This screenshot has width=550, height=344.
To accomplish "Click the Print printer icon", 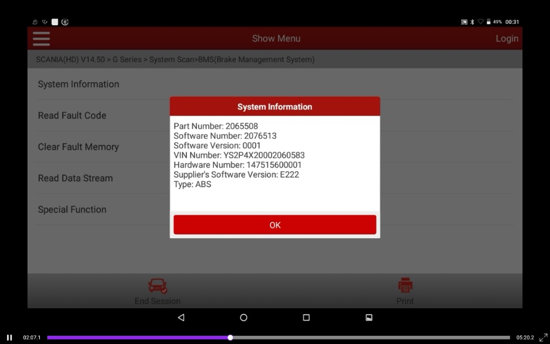I will tap(405, 285).
